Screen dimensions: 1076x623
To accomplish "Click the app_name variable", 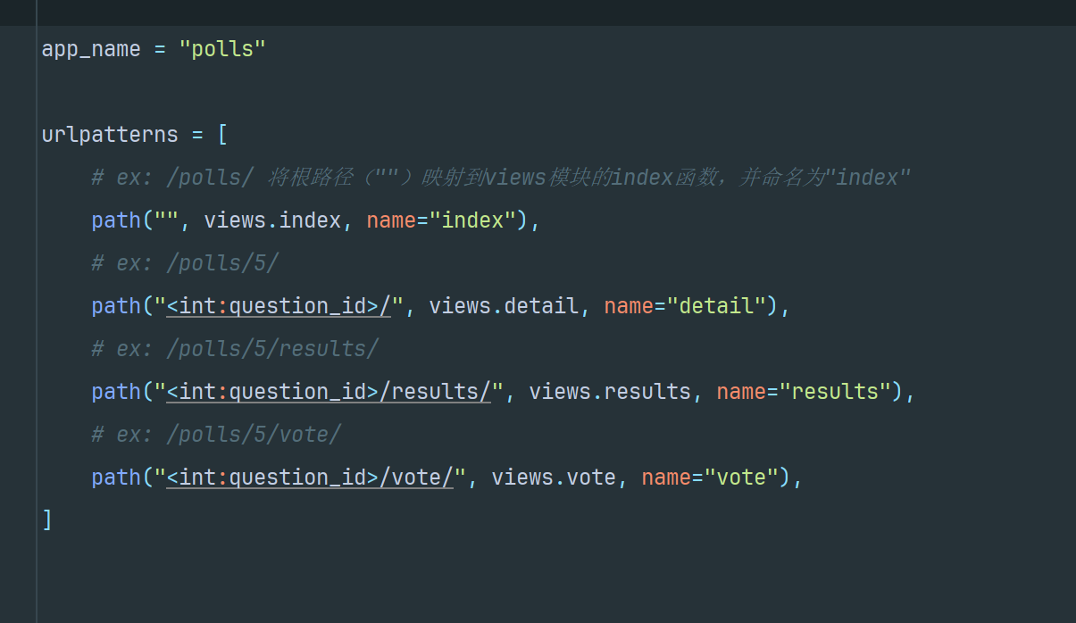I will click(90, 48).
